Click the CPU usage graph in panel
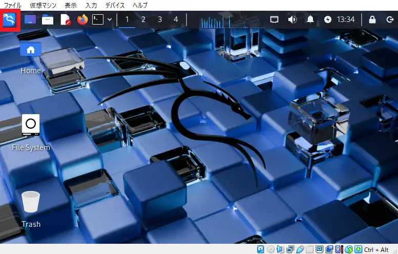The width and height of the screenshot is (398, 254). click(232, 22)
